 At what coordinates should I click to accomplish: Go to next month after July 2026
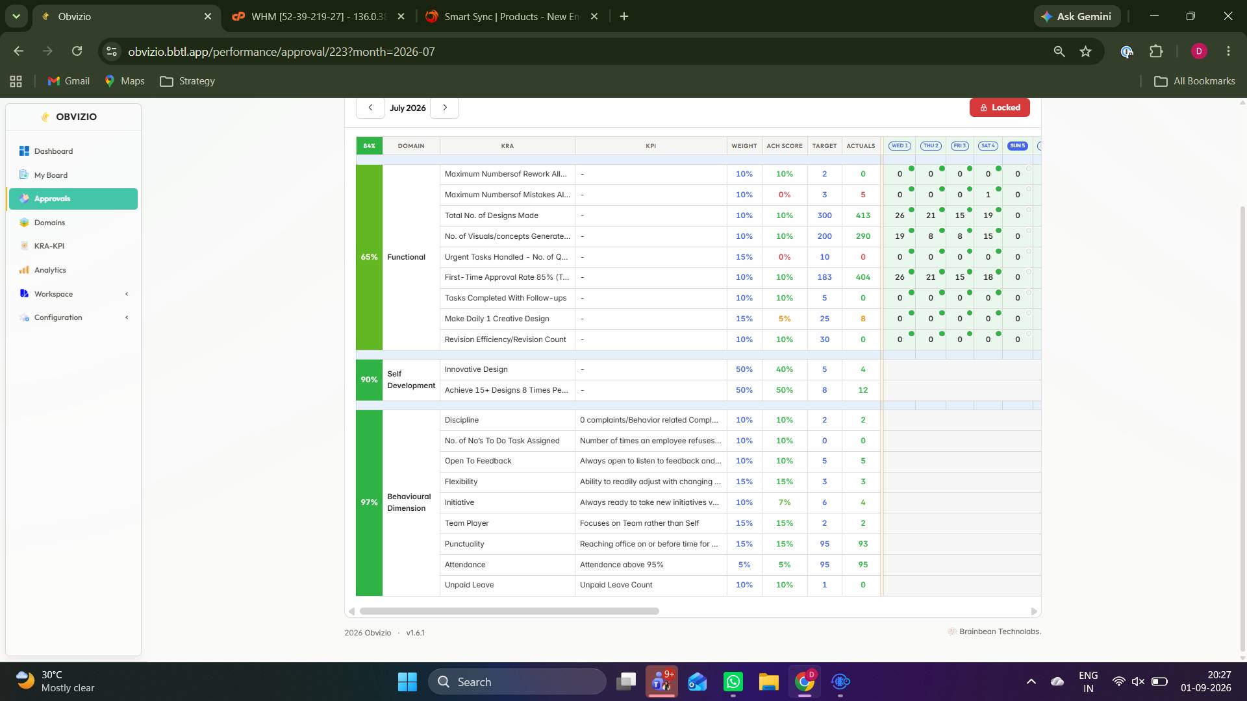pyautogui.click(x=445, y=108)
